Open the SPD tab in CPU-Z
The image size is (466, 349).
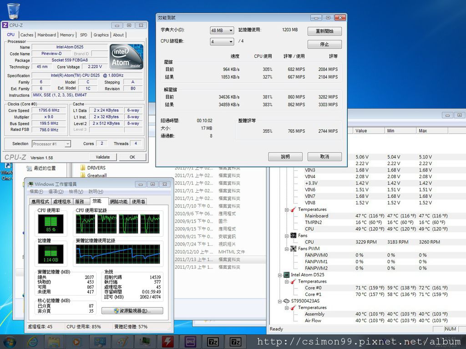tap(84, 35)
